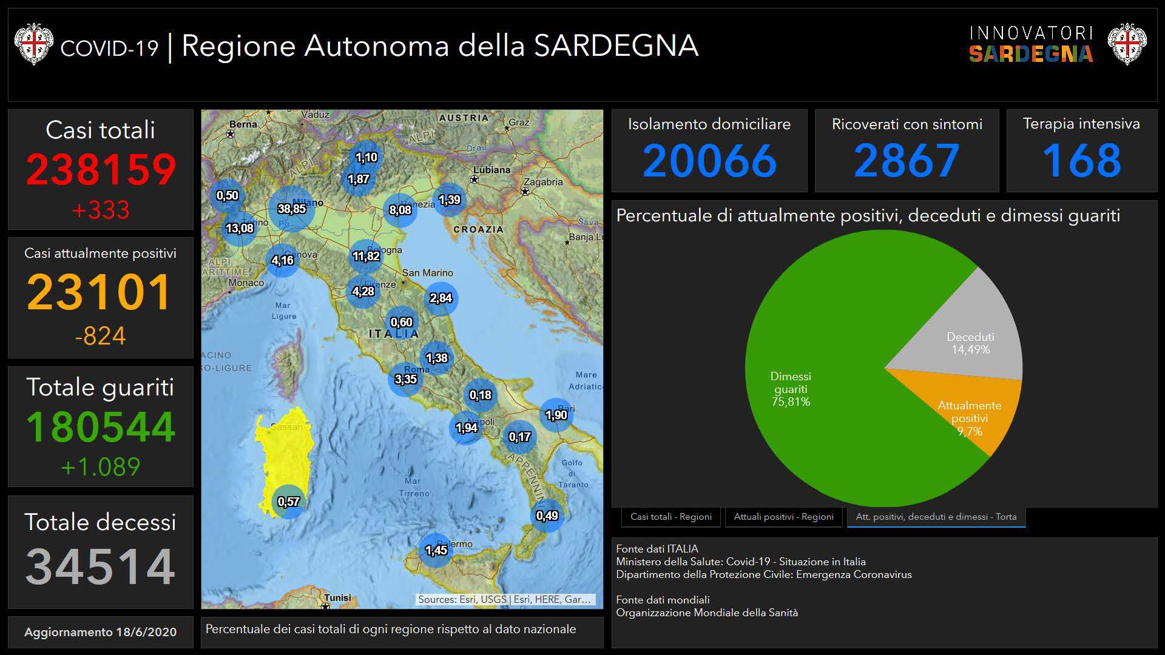This screenshot has width=1165, height=655.
Task: Click the Sicilia map bubble showing 1,45
Action: click(436, 550)
